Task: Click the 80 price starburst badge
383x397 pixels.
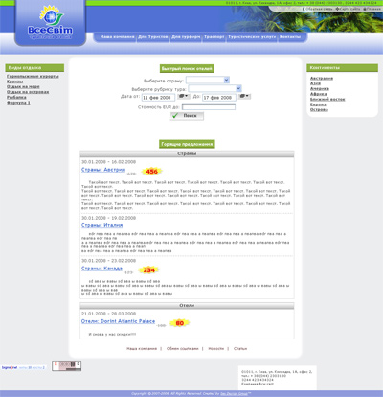Action: pyautogui.click(x=180, y=323)
